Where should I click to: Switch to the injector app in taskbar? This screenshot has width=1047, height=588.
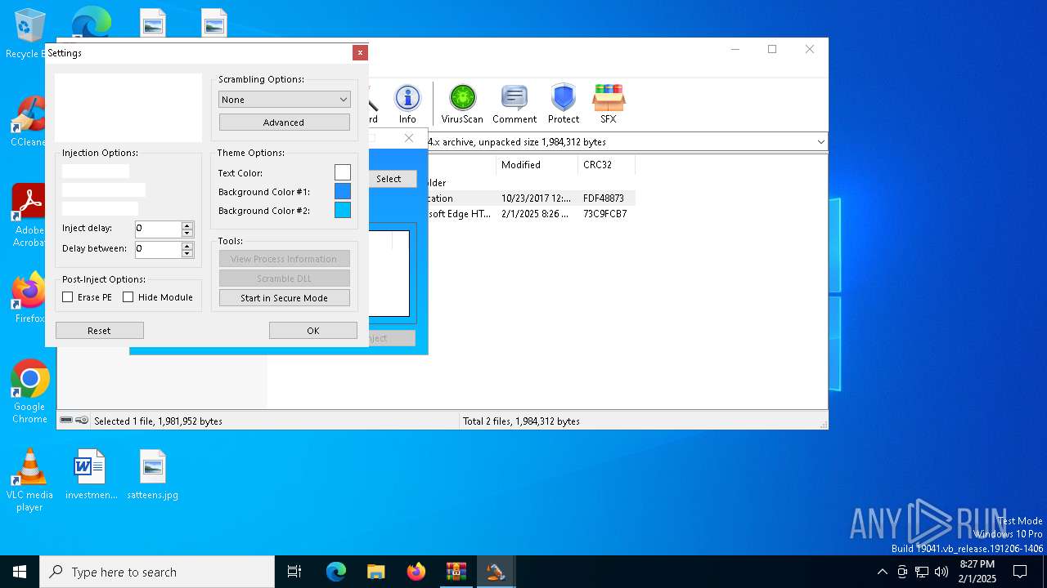tap(495, 572)
